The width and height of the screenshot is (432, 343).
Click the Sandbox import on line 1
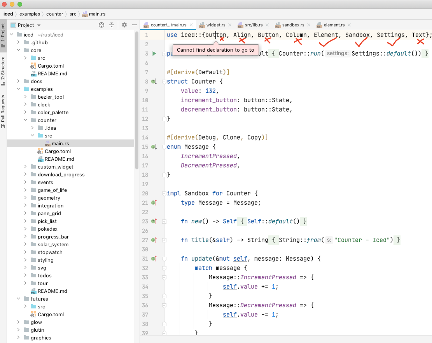357,35
